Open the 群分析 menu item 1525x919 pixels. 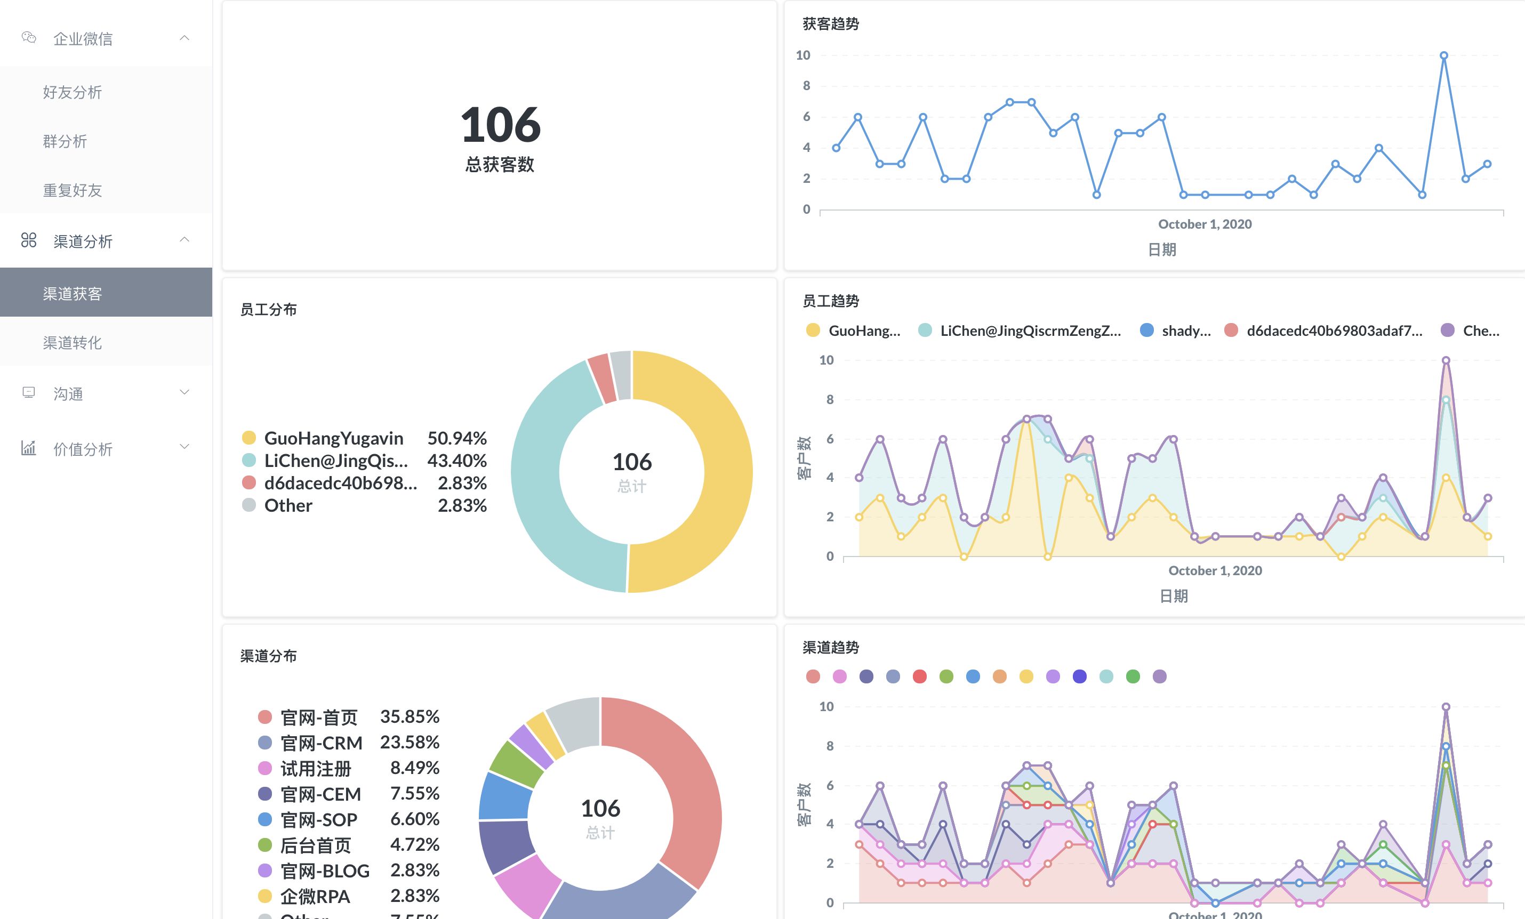click(65, 141)
